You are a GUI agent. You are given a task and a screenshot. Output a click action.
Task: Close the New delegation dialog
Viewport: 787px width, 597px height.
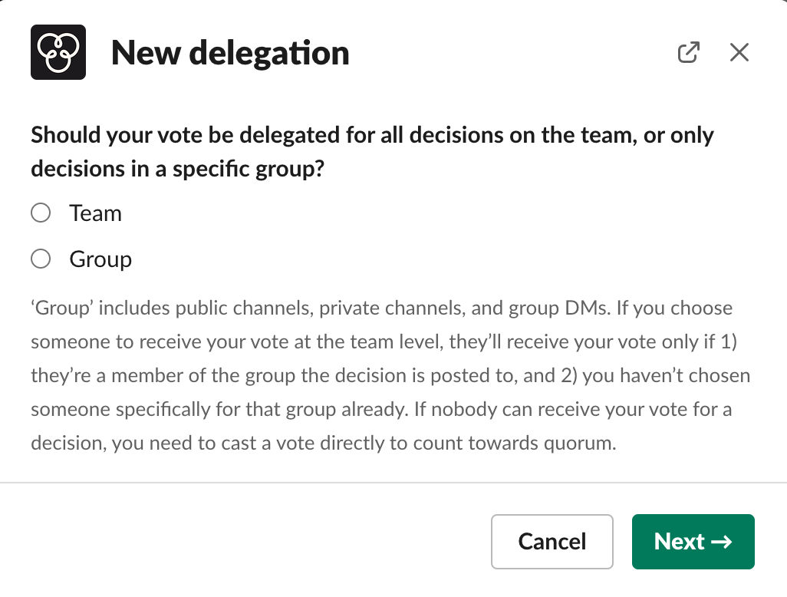tap(739, 52)
